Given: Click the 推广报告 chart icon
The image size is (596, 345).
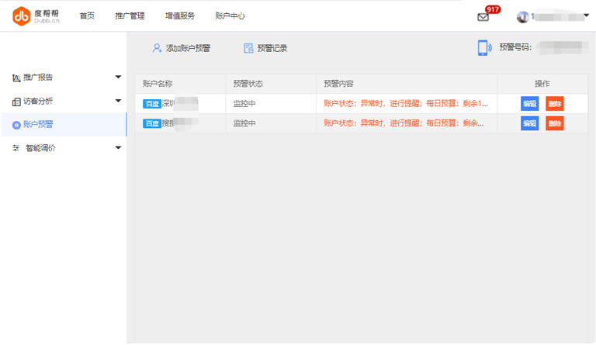Looking at the screenshot, I should point(16,78).
